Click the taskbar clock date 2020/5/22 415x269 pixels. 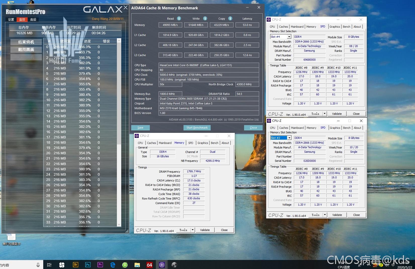(405, 267)
